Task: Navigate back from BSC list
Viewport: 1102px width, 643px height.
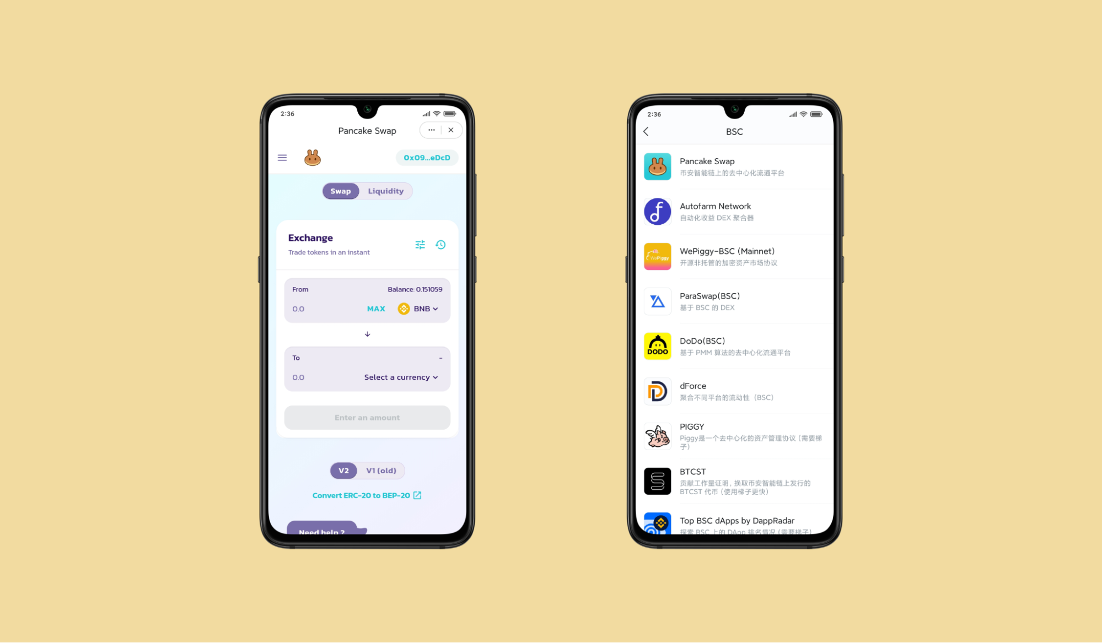Action: coord(647,131)
